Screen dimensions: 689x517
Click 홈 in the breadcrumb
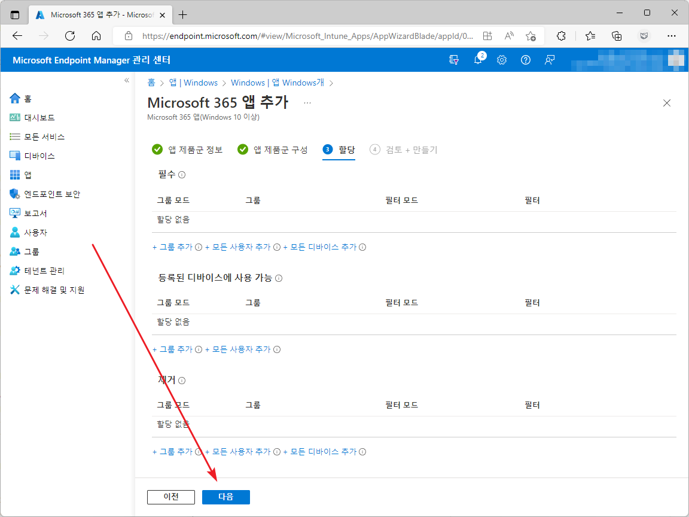pos(151,83)
